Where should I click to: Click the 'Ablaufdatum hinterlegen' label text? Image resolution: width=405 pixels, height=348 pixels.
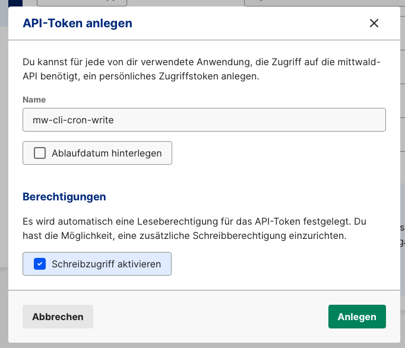click(106, 153)
